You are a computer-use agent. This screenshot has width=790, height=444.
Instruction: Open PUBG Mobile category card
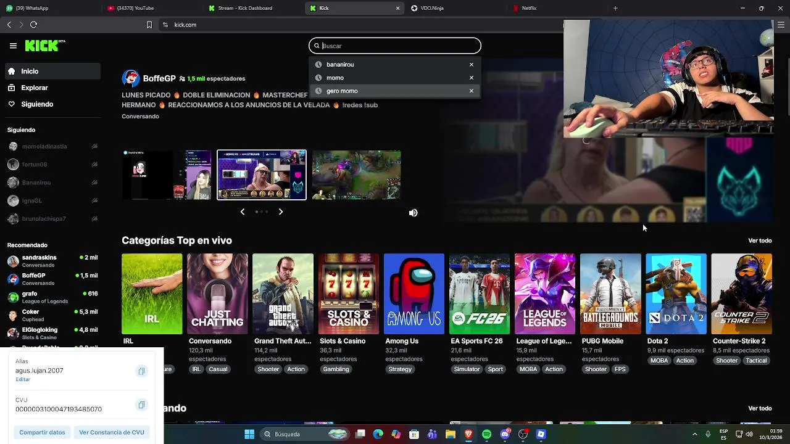(x=610, y=294)
